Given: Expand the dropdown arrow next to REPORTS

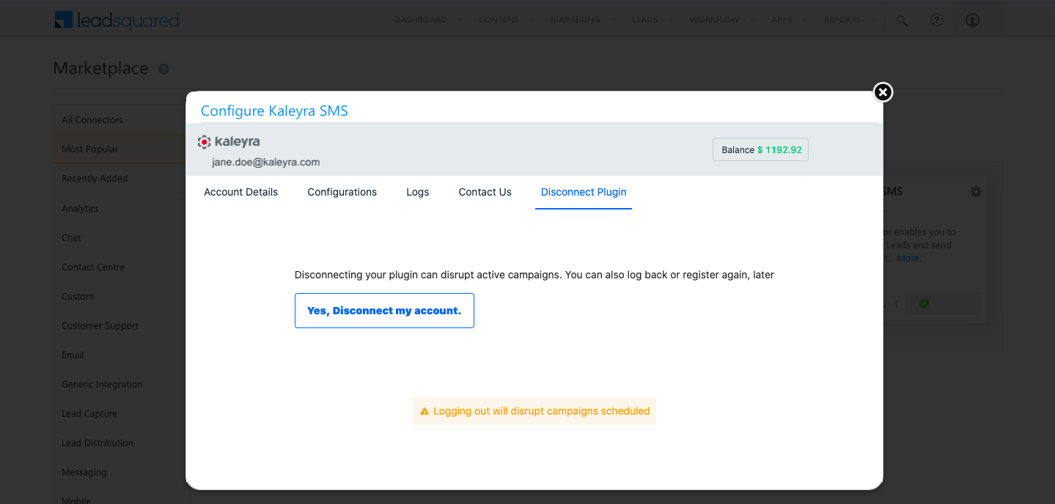Looking at the screenshot, I should [x=874, y=21].
